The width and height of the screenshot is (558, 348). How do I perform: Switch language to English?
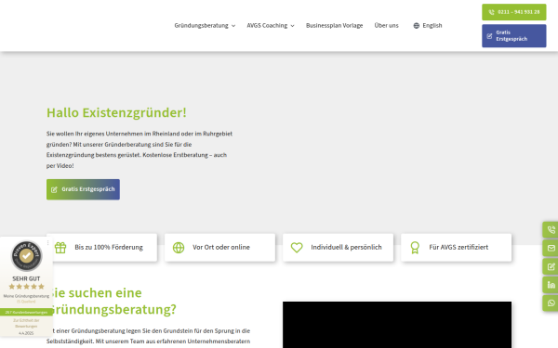point(432,26)
